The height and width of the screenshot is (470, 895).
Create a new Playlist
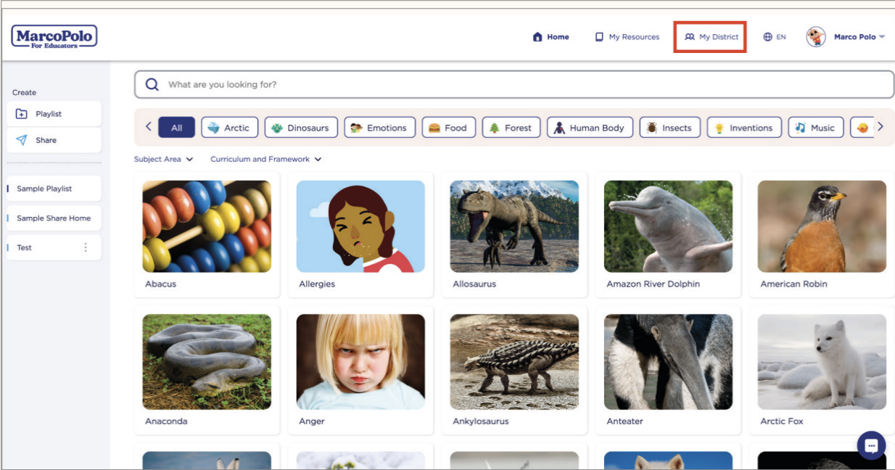pyautogui.click(x=54, y=114)
